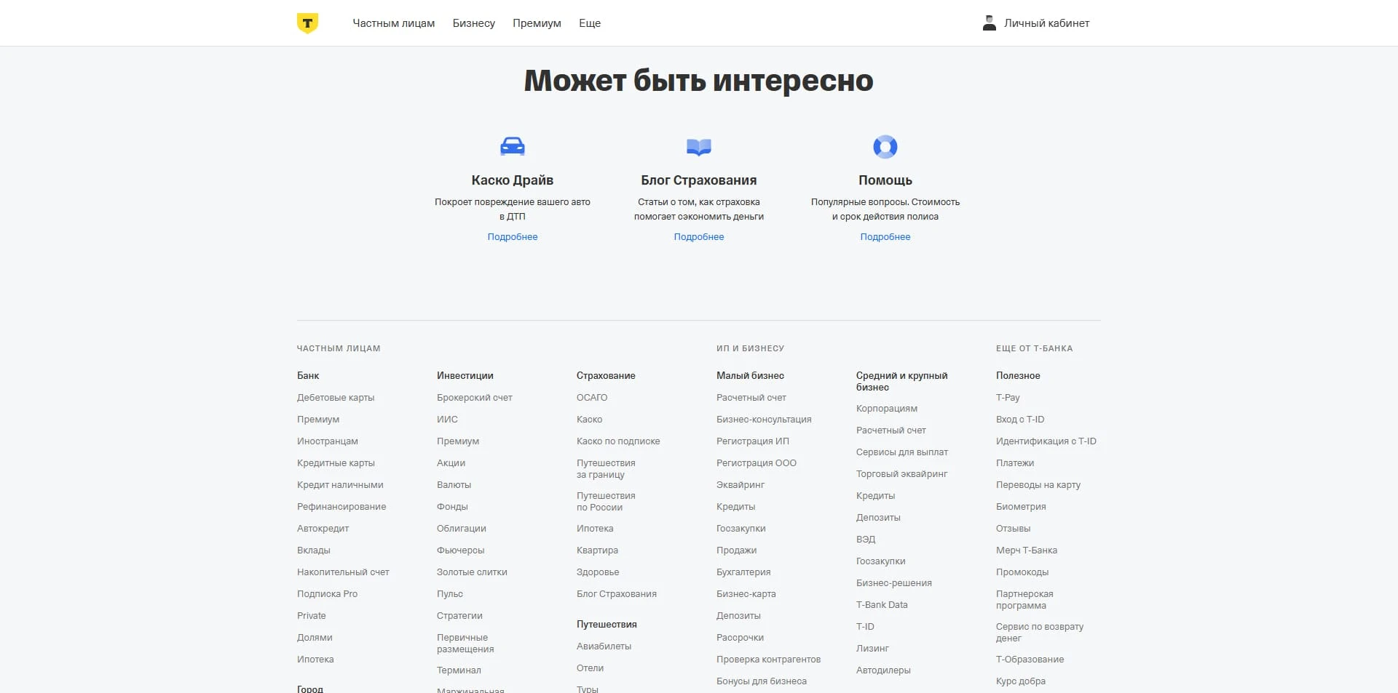Open Автокредит footer link
Image resolution: width=1398 pixels, height=693 pixels.
pyautogui.click(x=323, y=529)
